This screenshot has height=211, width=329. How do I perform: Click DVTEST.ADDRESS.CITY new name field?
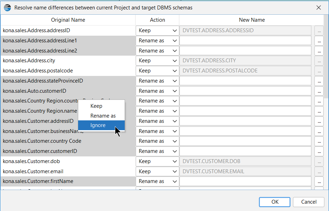[245, 61]
